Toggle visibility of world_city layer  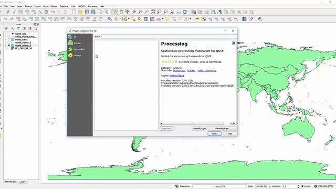9,34
